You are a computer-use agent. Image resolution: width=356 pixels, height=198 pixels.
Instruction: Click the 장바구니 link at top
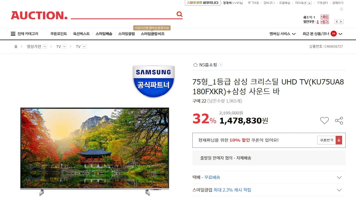(x=269, y=3)
